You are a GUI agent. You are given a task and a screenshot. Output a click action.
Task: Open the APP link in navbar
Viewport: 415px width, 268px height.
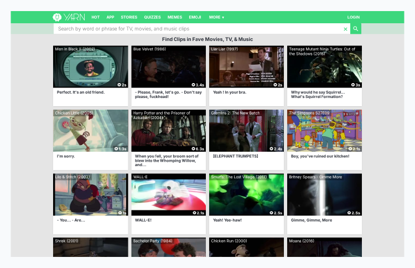tap(110, 17)
